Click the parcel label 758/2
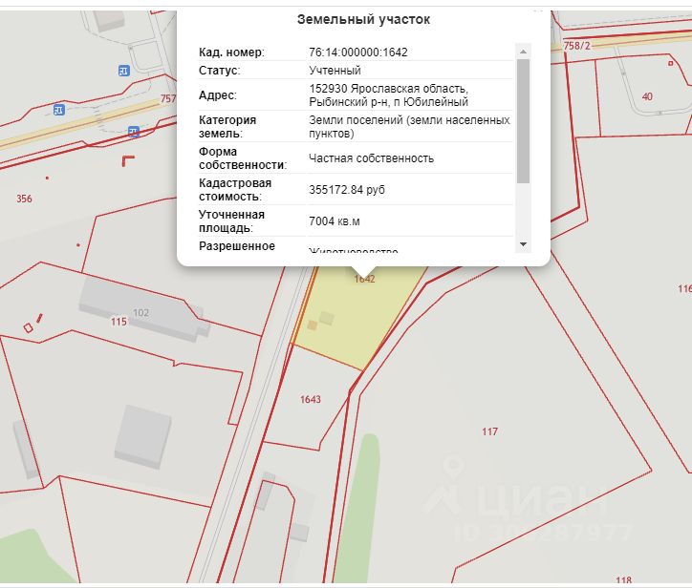 (576, 46)
